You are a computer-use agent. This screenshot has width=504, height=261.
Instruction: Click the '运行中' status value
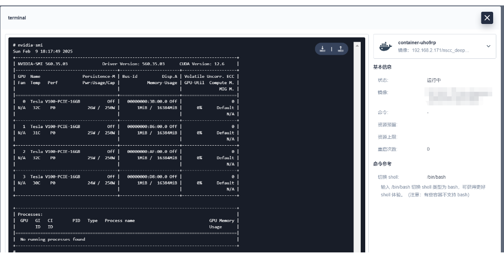(433, 80)
